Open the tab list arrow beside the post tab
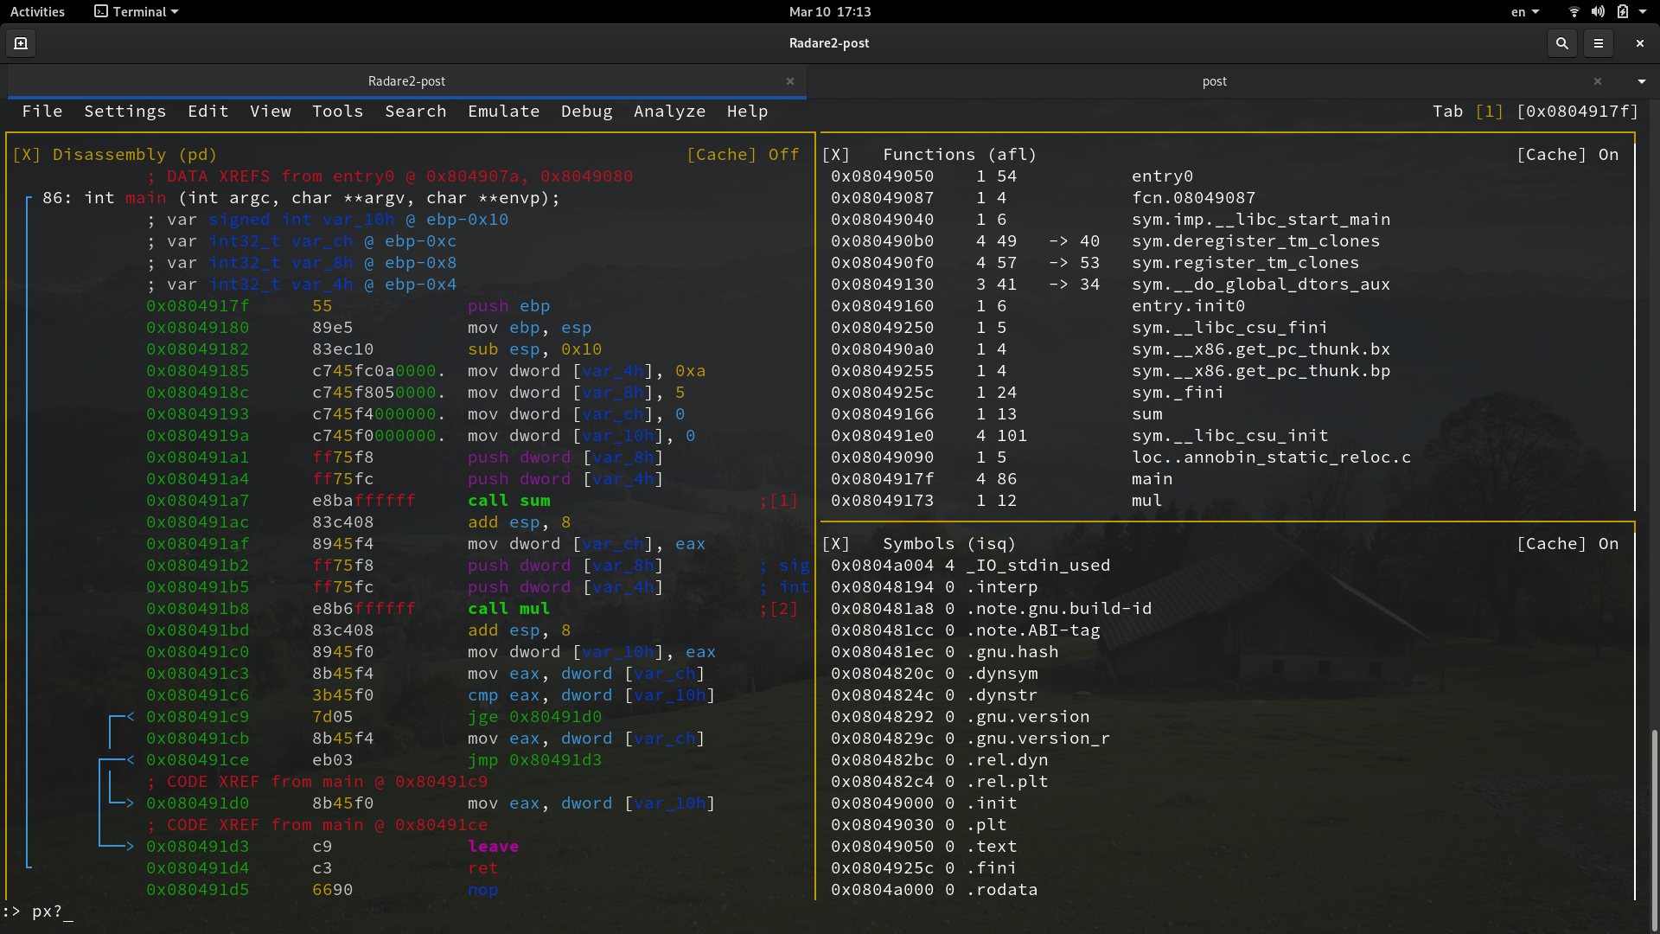Viewport: 1660px width, 934px height. point(1640,80)
